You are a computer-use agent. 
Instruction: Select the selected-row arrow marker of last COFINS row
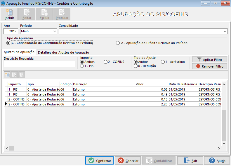tap(6, 104)
